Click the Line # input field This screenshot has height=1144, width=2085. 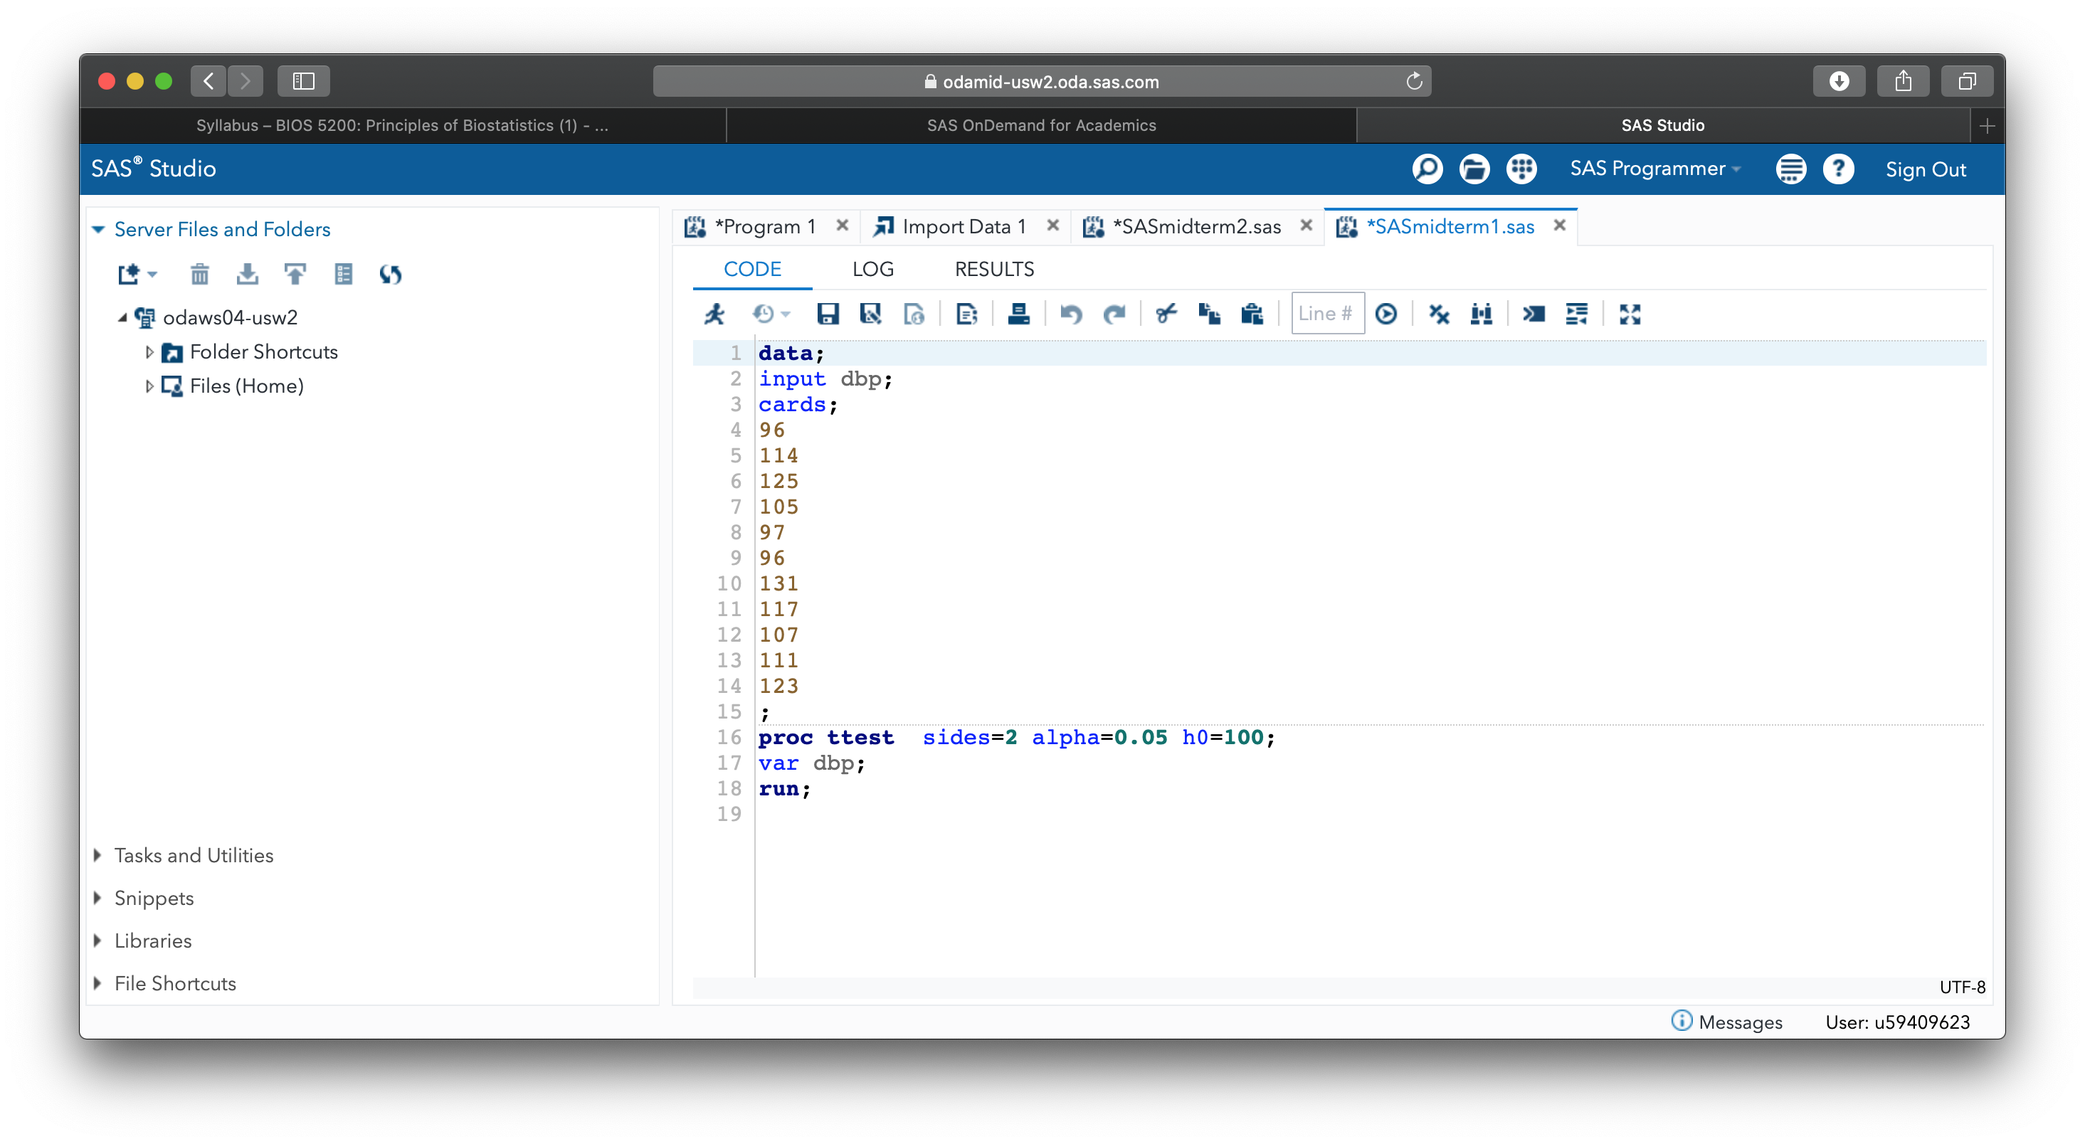point(1327,314)
